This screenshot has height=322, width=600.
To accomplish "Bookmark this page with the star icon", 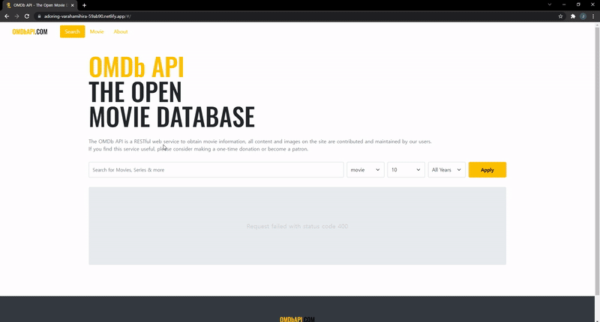I will 560,16.
